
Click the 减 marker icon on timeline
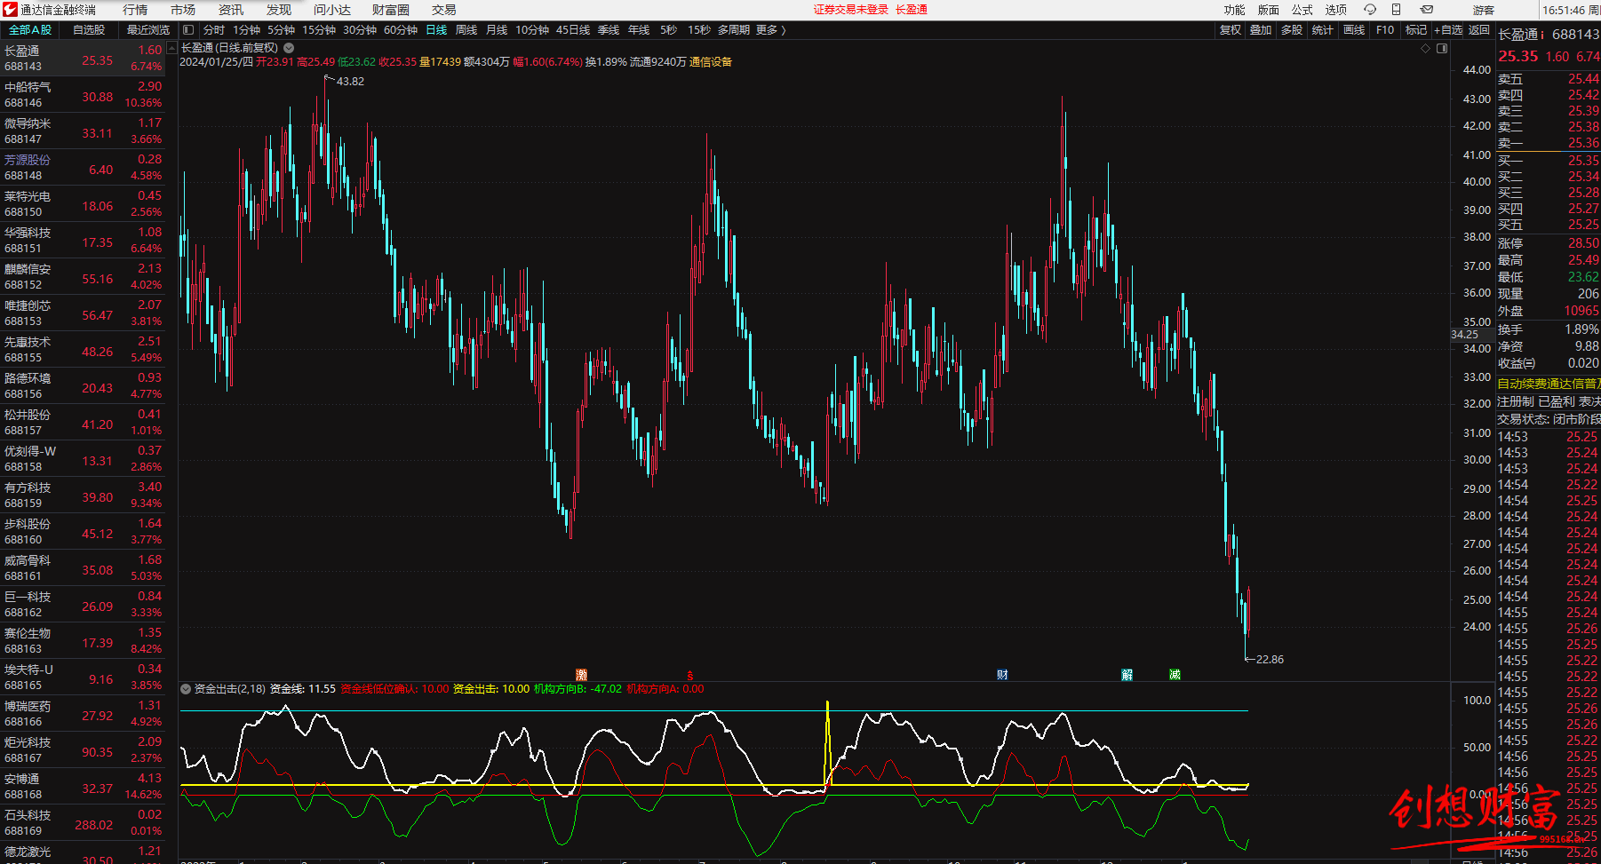coord(1175,676)
